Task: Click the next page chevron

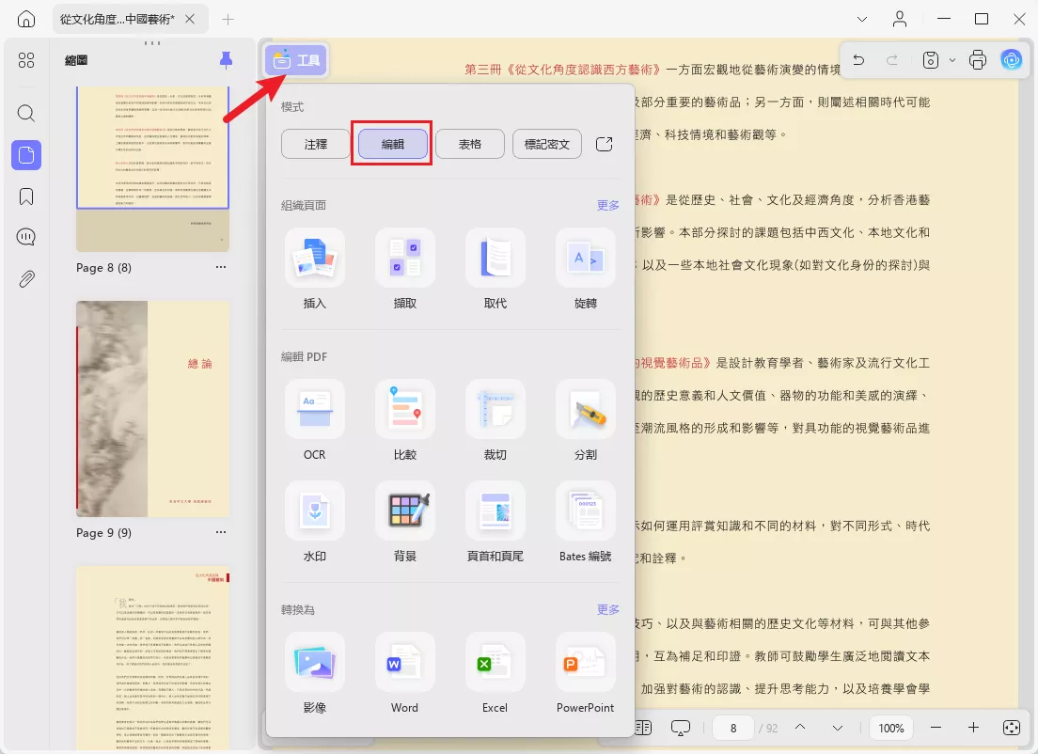Action: [x=836, y=727]
